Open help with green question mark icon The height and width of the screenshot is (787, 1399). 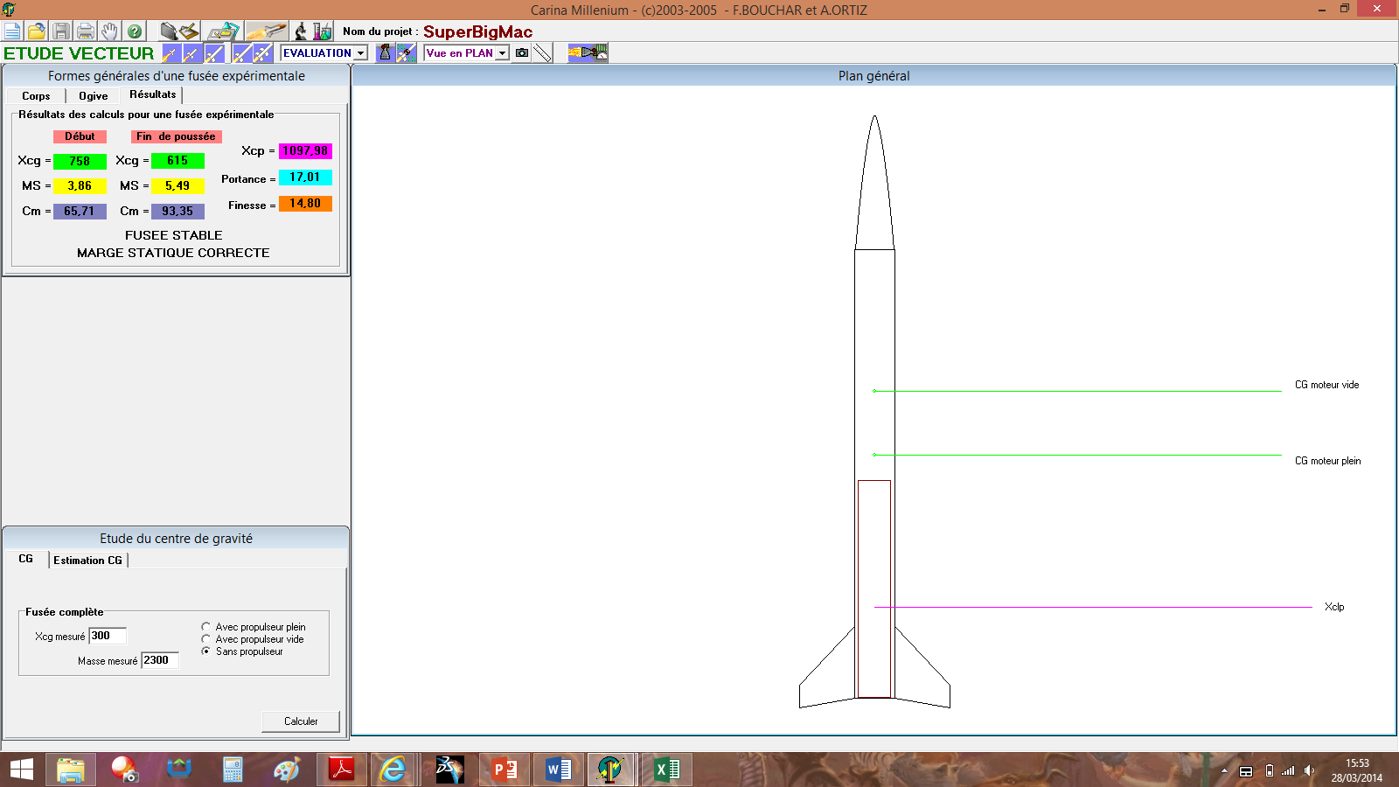pyautogui.click(x=134, y=31)
